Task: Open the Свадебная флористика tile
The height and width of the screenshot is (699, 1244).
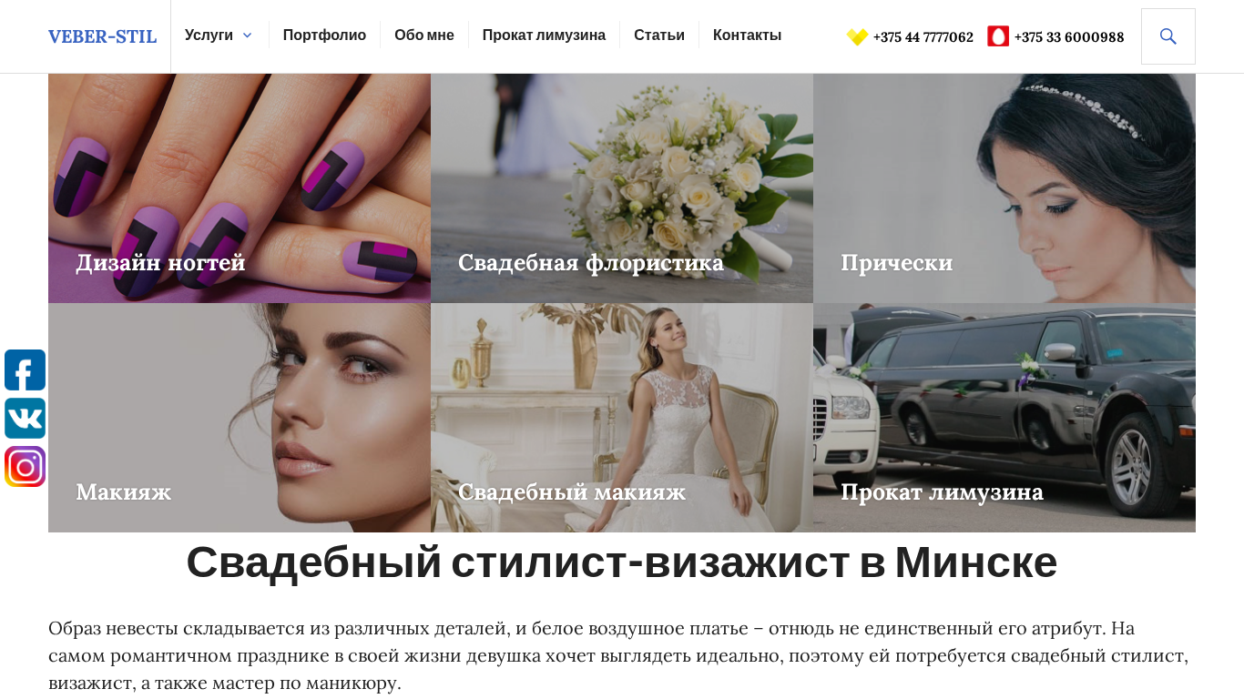Action: pos(622,188)
